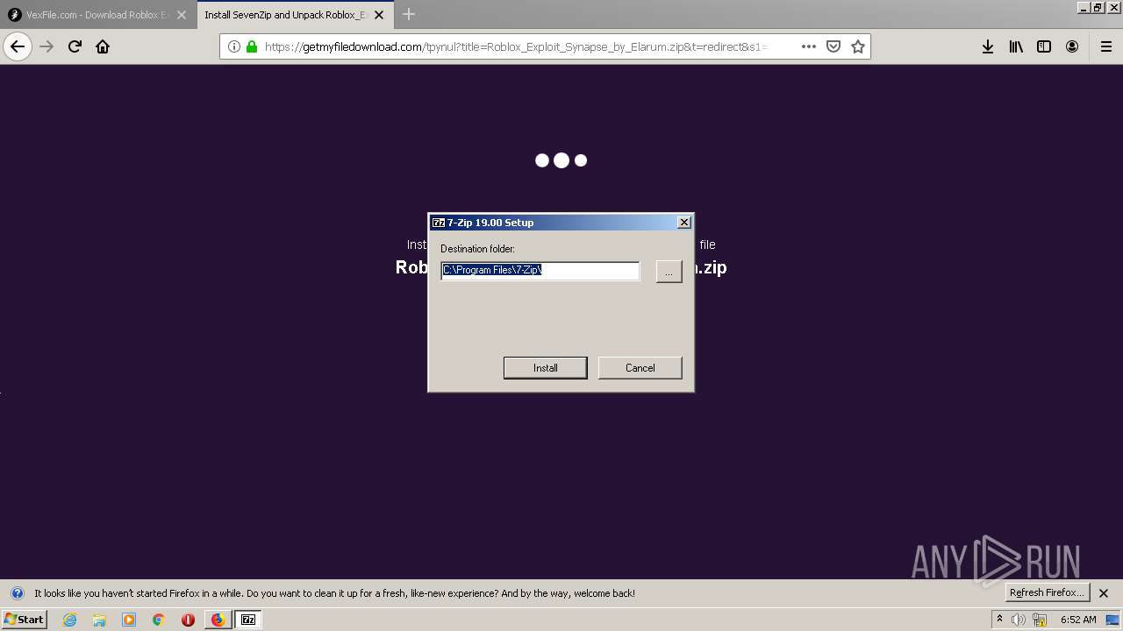Viewport: 1123px width, 631px height.
Task: Open Opera browser from taskbar
Action: pyautogui.click(x=188, y=620)
